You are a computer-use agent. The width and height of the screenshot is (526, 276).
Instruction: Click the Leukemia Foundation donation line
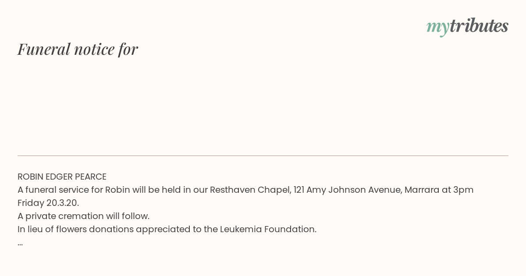[167, 229]
